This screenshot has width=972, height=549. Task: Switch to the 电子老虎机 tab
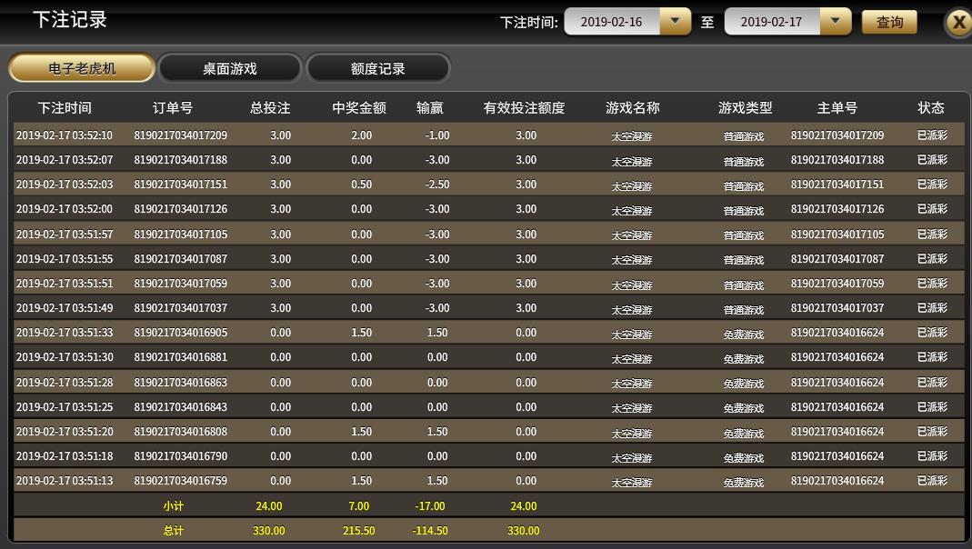coord(82,68)
